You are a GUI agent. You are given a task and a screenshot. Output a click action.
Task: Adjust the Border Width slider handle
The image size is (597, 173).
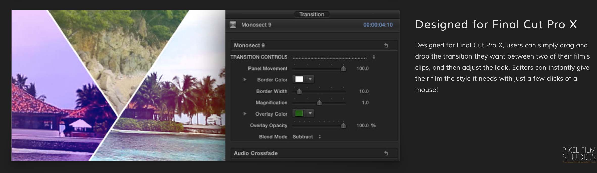coord(299,91)
